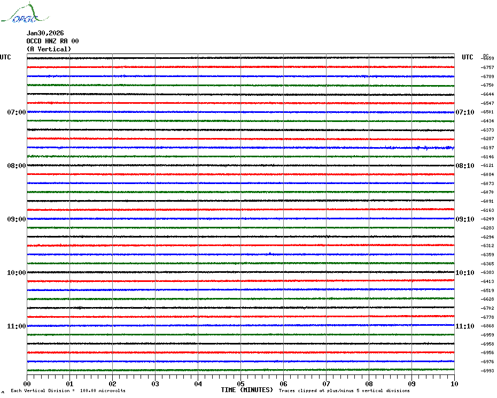Click the 00 minute tick on bottom axis
Viewport: 497px width, 398px height.
pyautogui.click(x=27, y=384)
